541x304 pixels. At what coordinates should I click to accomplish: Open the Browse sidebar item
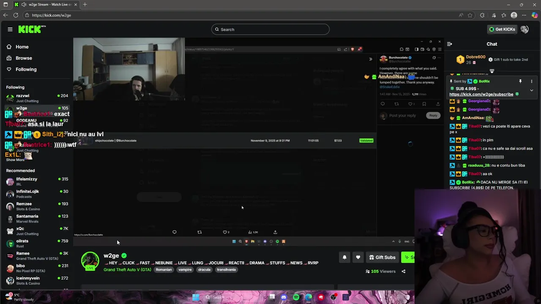tap(24, 58)
